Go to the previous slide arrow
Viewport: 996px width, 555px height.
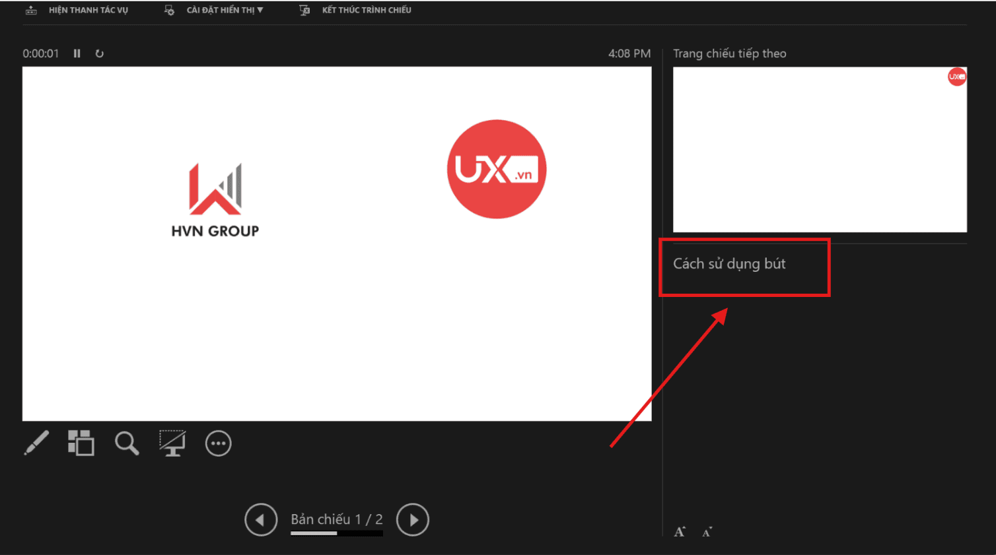(260, 520)
